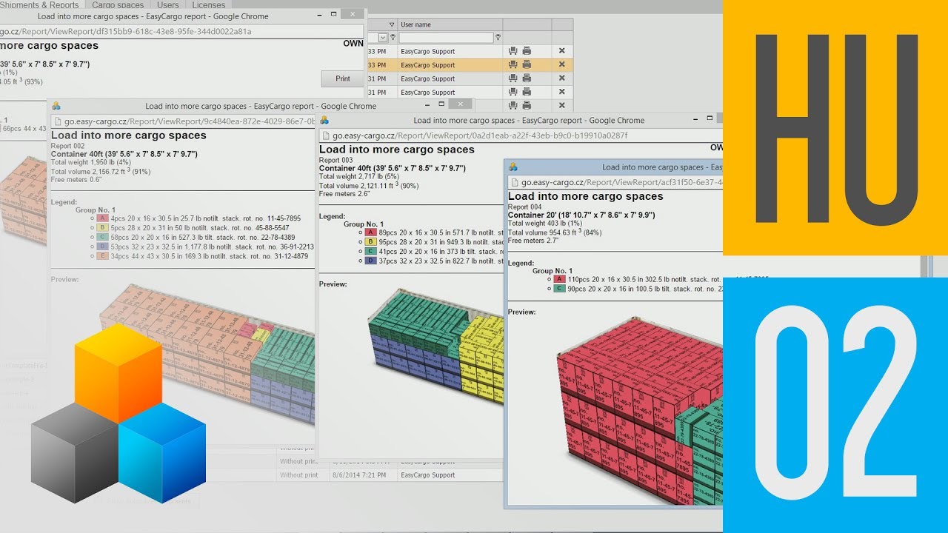
Task: Select the Licenses tab
Action: (208, 5)
